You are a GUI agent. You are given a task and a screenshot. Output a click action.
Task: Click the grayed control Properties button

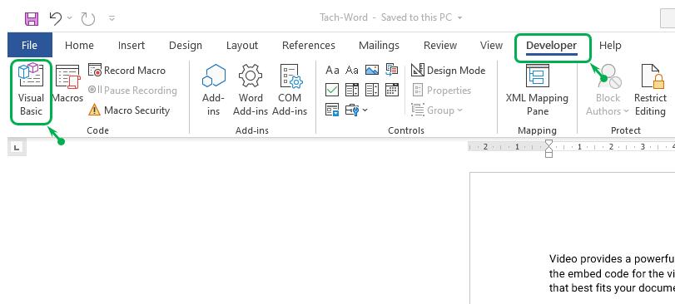pos(441,91)
